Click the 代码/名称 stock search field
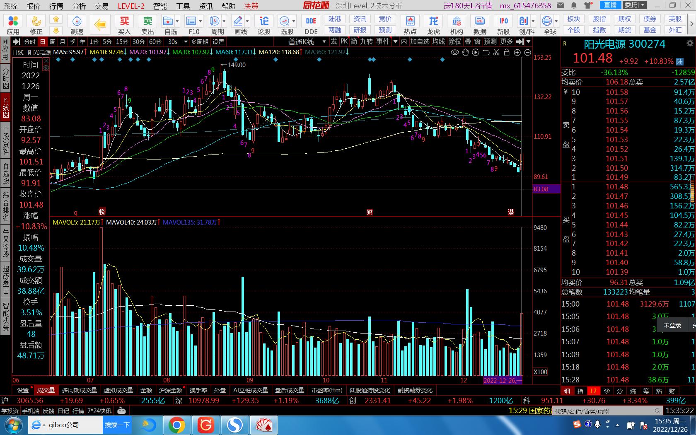696x435 pixels. pyautogui.click(x=608, y=411)
